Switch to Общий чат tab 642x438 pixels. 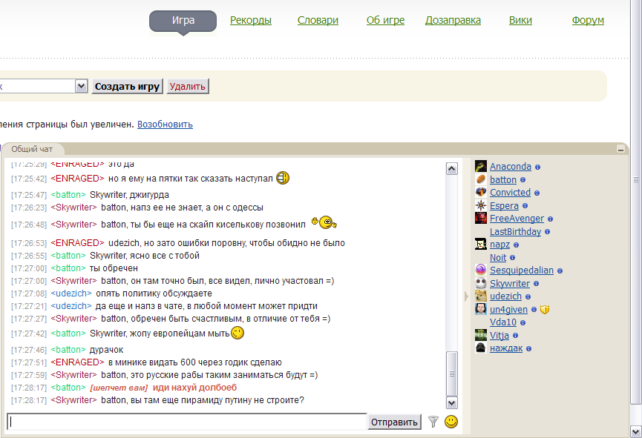pos(33,149)
